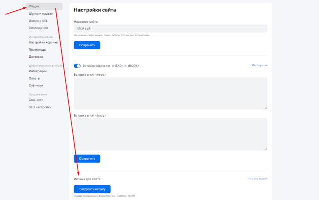Click the Продвижение group label

(38, 94)
